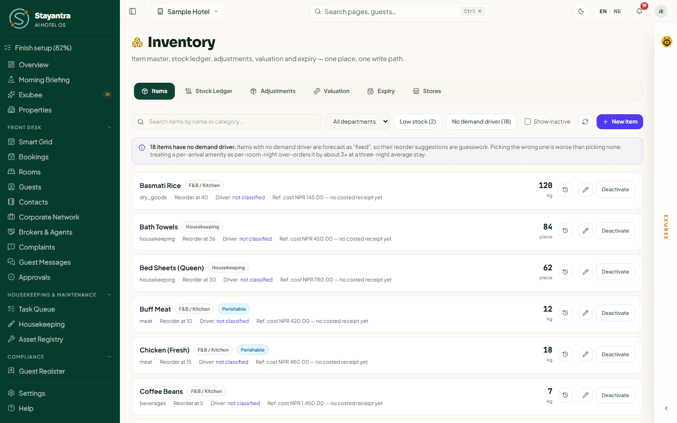Screen dimensions: 677x423
Task: Edit the Bed Sheets (Queen) item
Action: point(585,272)
